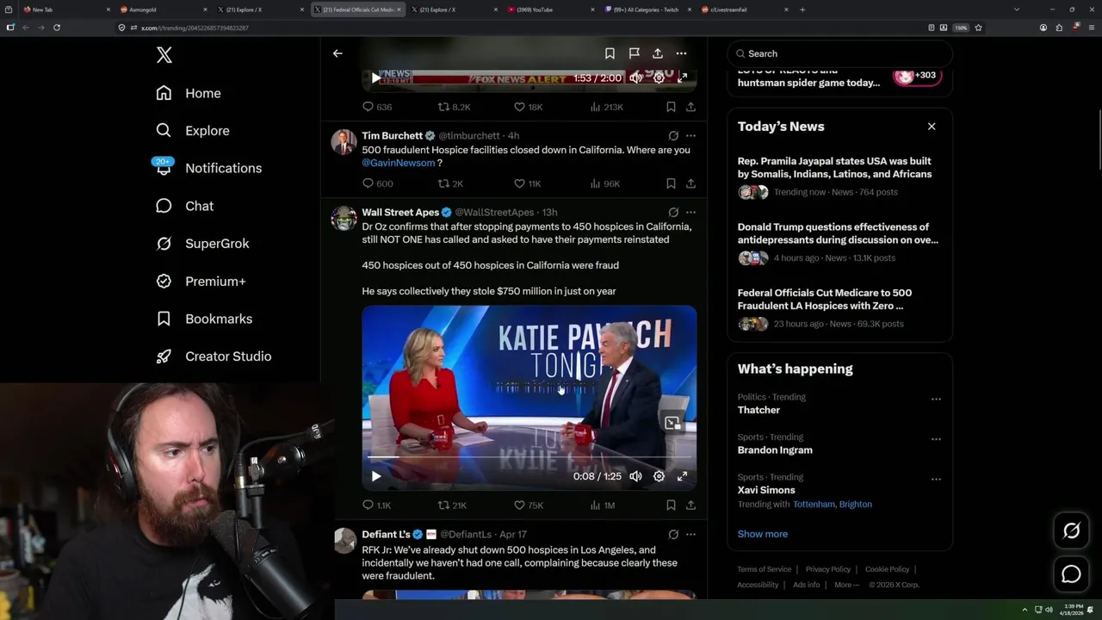The width and height of the screenshot is (1102, 620).
Task: Open more menu on Tim Burchett's post
Action: tap(690, 136)
